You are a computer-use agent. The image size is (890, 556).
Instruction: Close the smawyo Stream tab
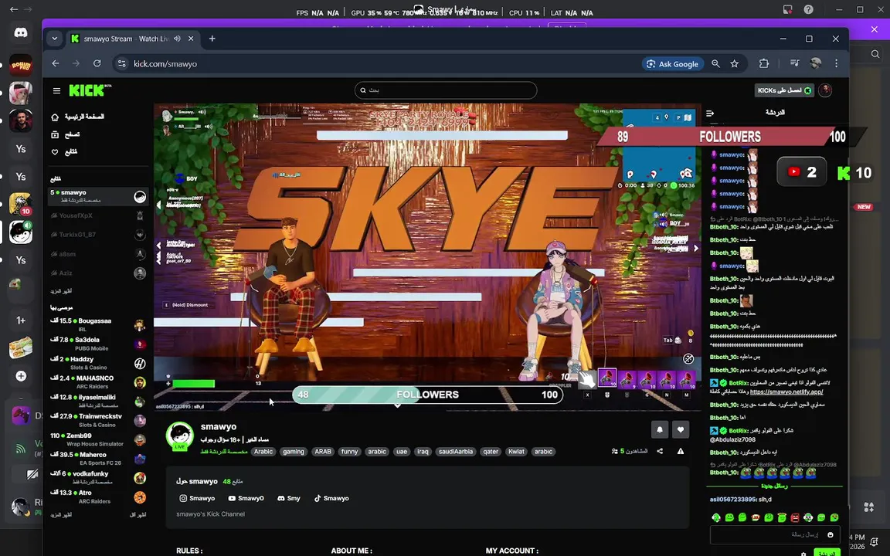tap(191, 39)
